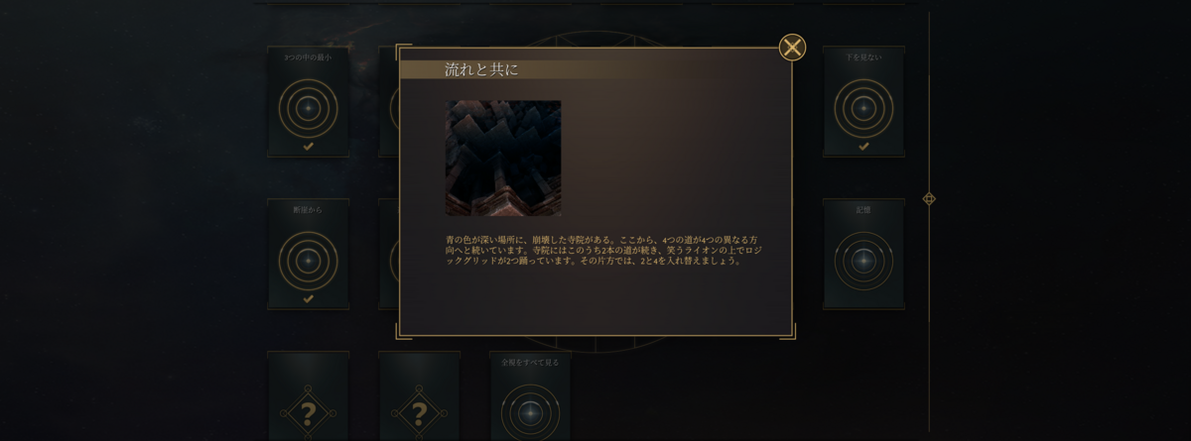
Task: Click the ruined temple thumbnail image
Action: (x=503, y=158)
